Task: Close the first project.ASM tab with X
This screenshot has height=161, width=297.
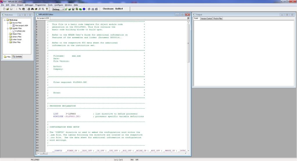Action: 188,18
